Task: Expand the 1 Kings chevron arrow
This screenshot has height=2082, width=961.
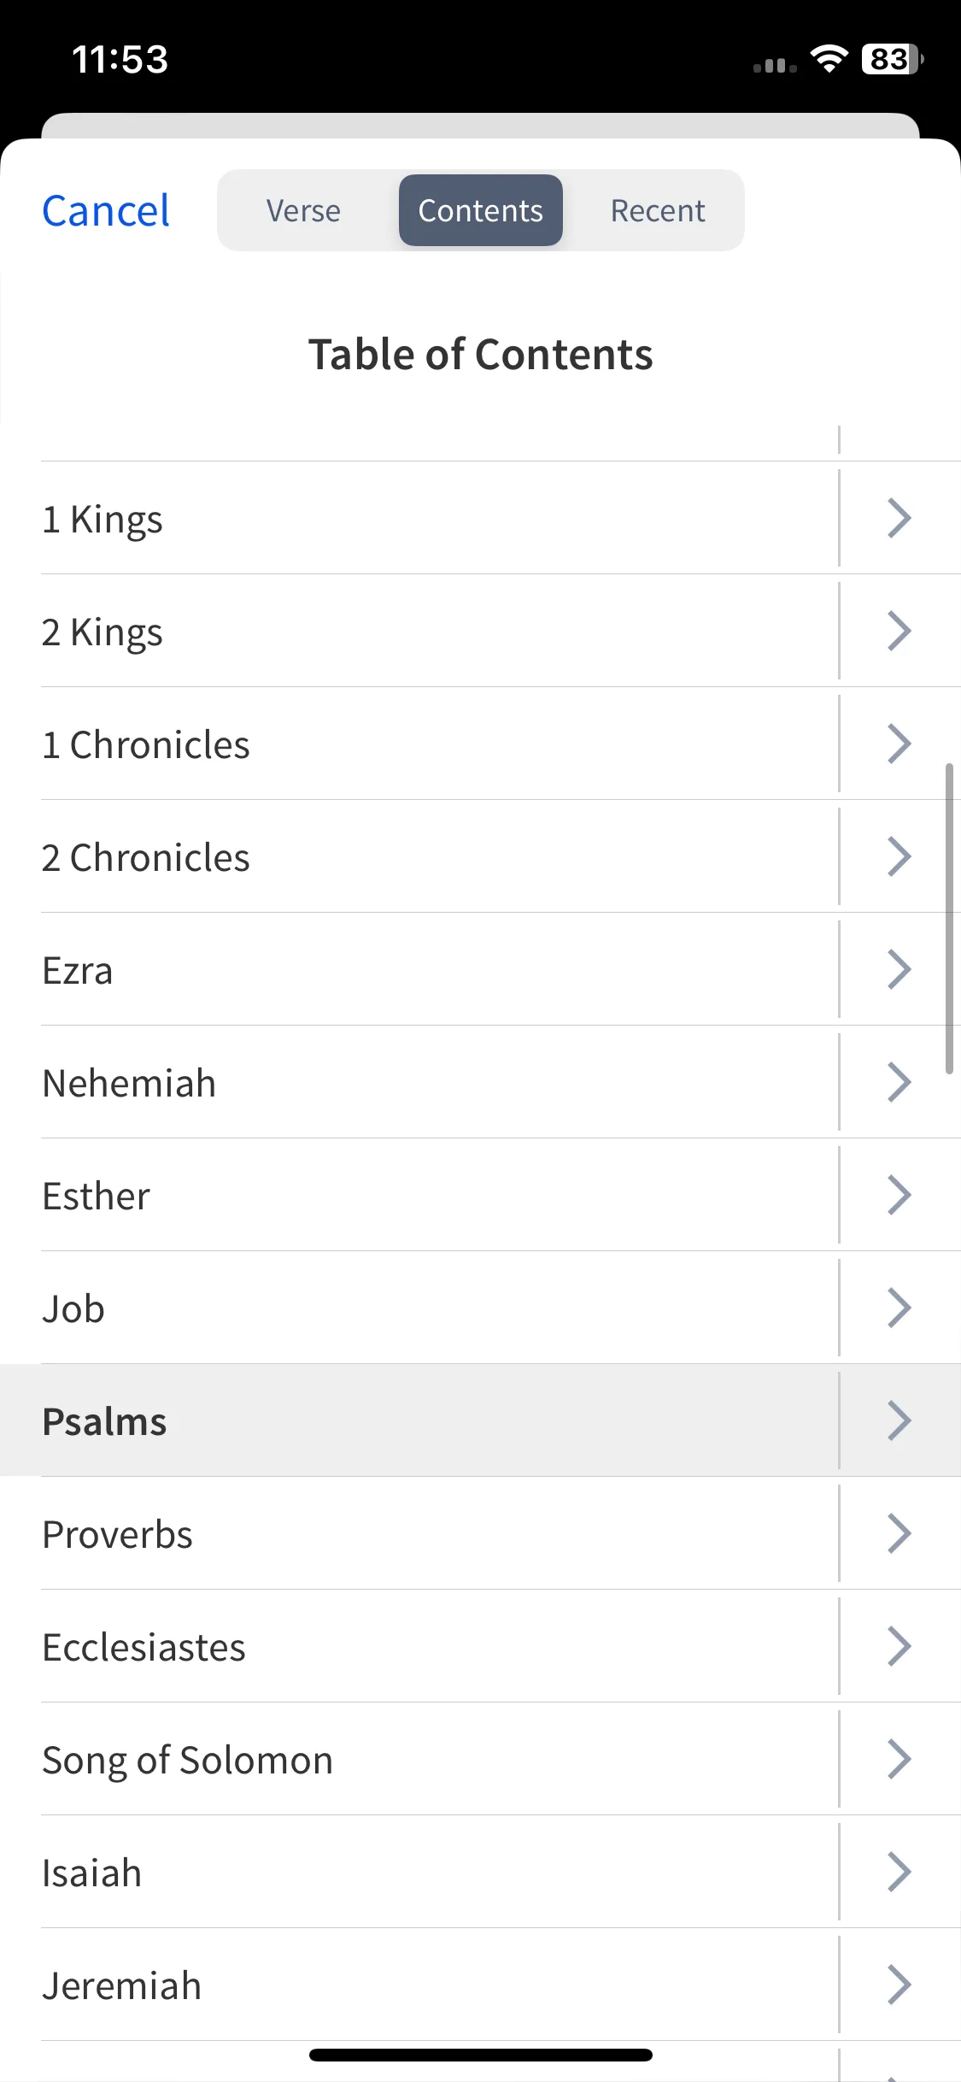Action: (x=899, y=518)
